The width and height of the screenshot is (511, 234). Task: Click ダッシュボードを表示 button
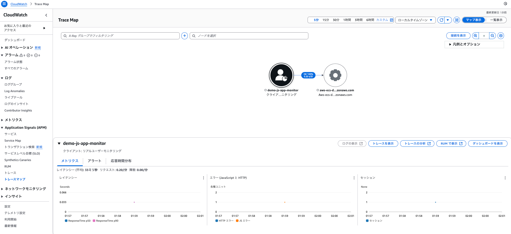(x=488, y=144)
